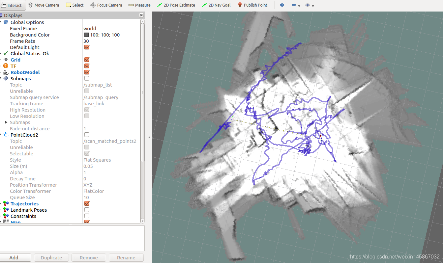Select the Style value Flat Squares
443x263 pixels.
[x=97, y=160]
